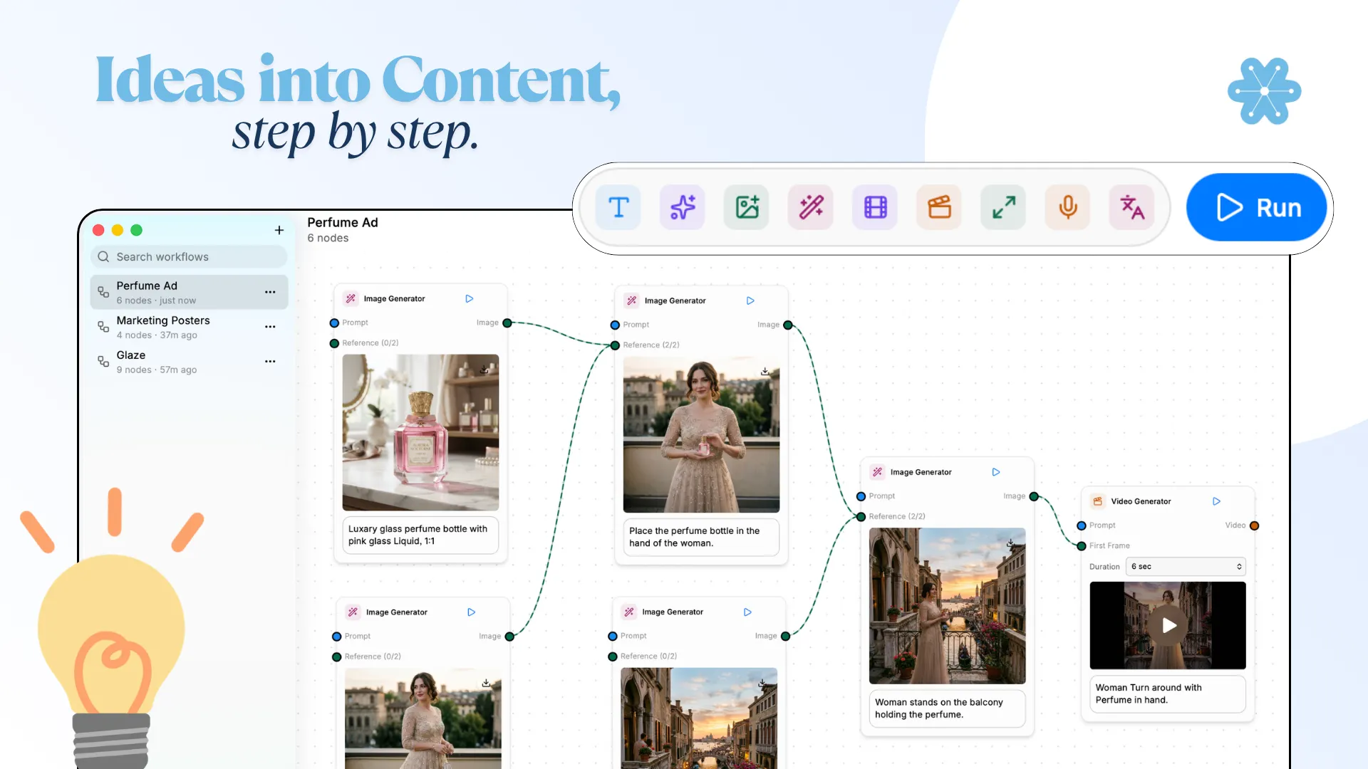Screen dimensions: 1368x769
Task: Select the AI sparkles tool
Action: tap(683, 208)
